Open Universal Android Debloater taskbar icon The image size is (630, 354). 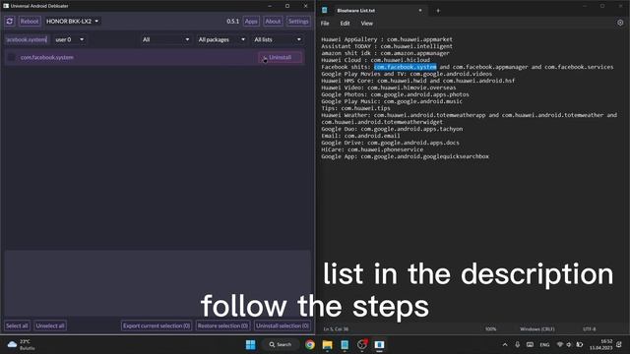click(x=379, y=345)
